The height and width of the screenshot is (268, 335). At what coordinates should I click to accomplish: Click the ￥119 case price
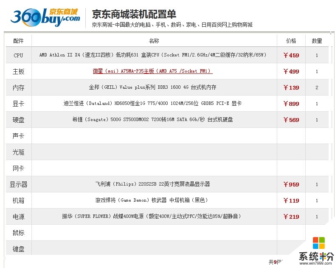tap(291, 200)
